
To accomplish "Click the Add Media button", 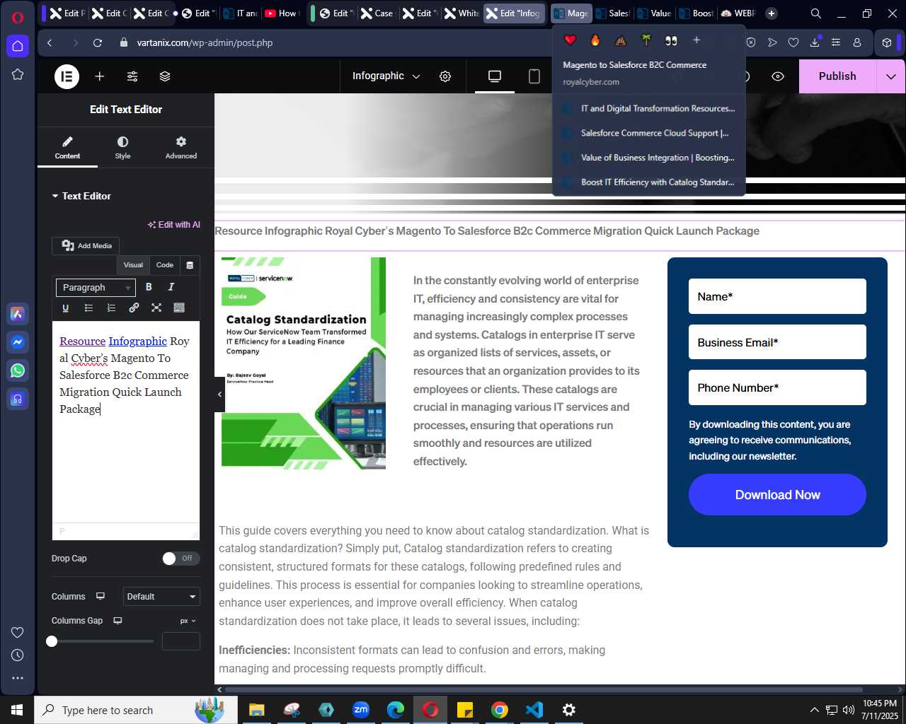I will pyautogui.click(x=86, y=245).
